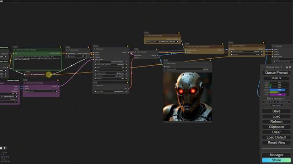Click the Reset View button
The width and height of the screenshot is (293, 164).
pos(277,143)
